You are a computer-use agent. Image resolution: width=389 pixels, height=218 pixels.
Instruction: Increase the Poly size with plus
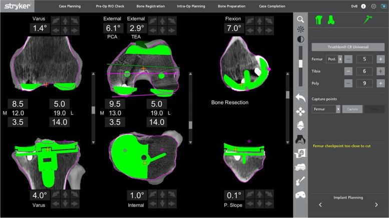pos(380,83)
